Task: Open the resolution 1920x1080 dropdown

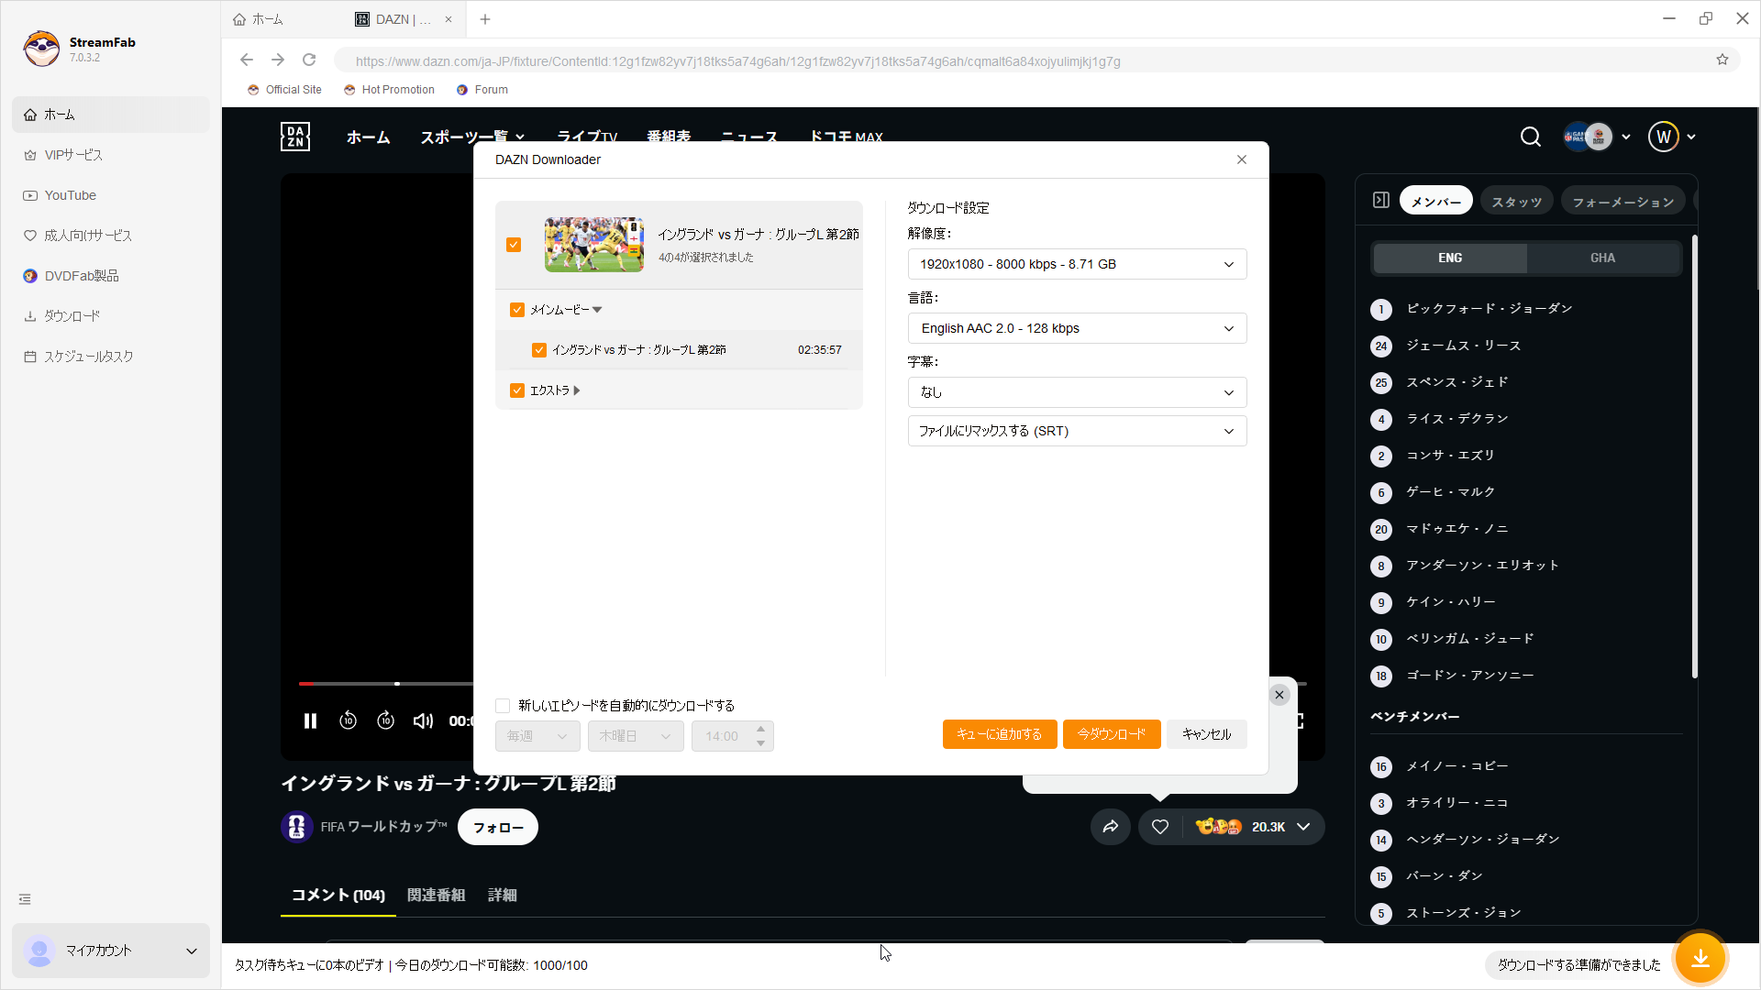Action: click(1077, 264)
